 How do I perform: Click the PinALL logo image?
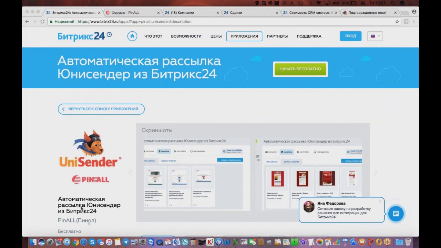90,179
